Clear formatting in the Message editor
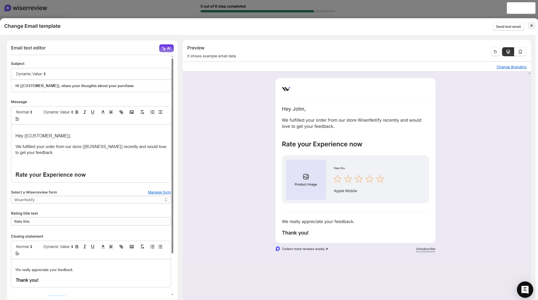The image size is (538, 300). coord(142,112)
